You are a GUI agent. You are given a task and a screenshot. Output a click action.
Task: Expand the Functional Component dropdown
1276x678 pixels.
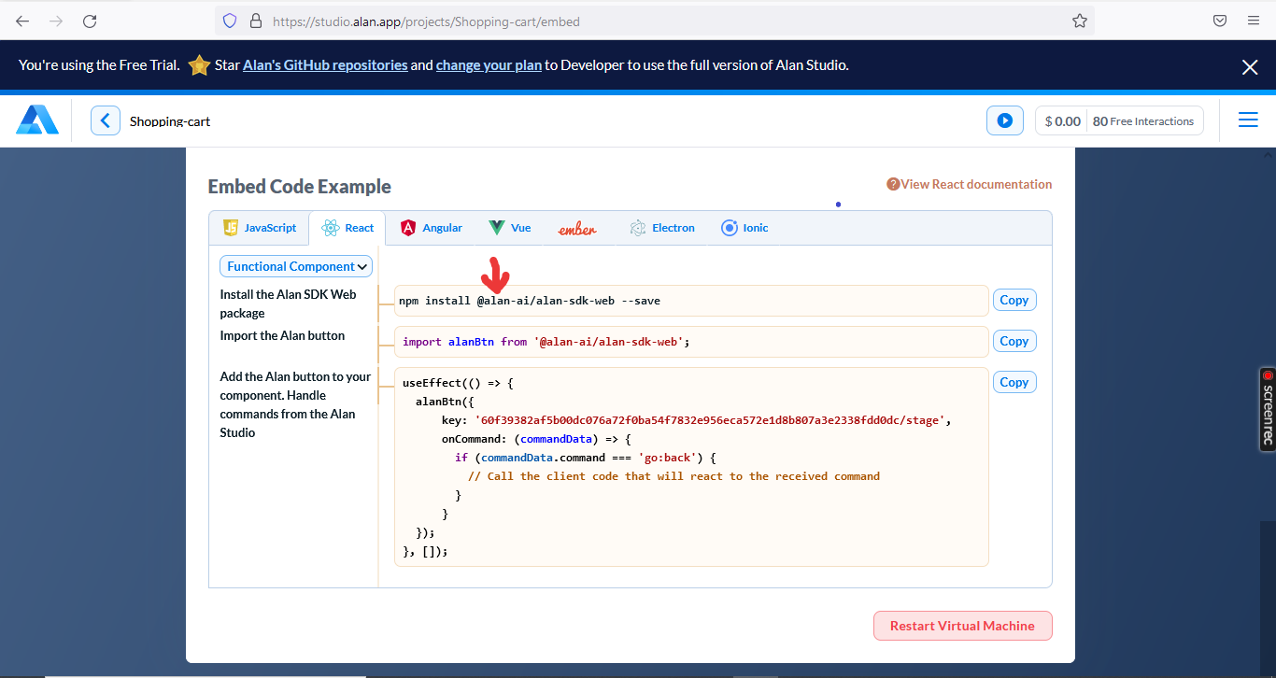(296, 266)
